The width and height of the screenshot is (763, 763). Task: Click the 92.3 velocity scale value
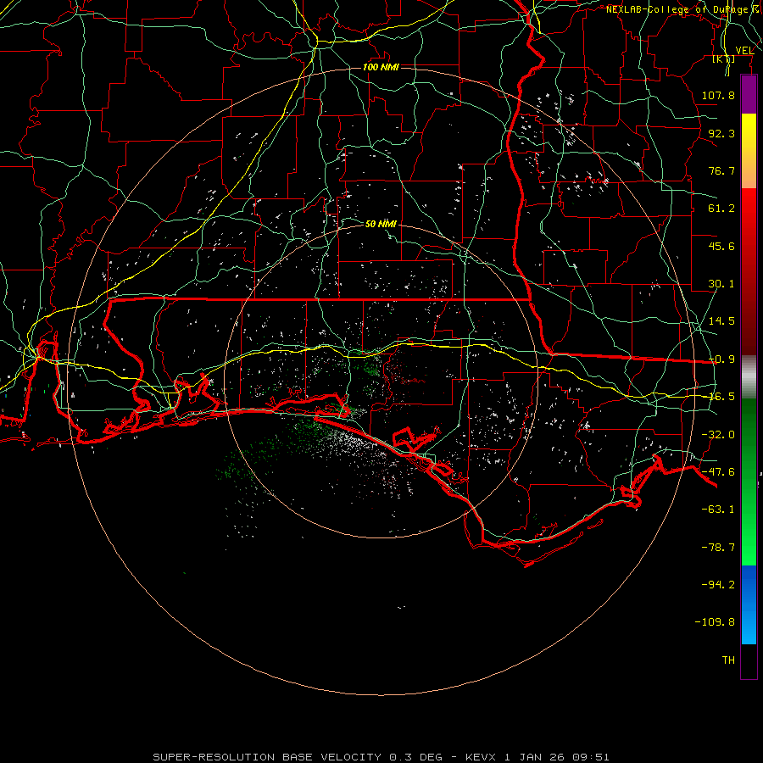(721, 133)
